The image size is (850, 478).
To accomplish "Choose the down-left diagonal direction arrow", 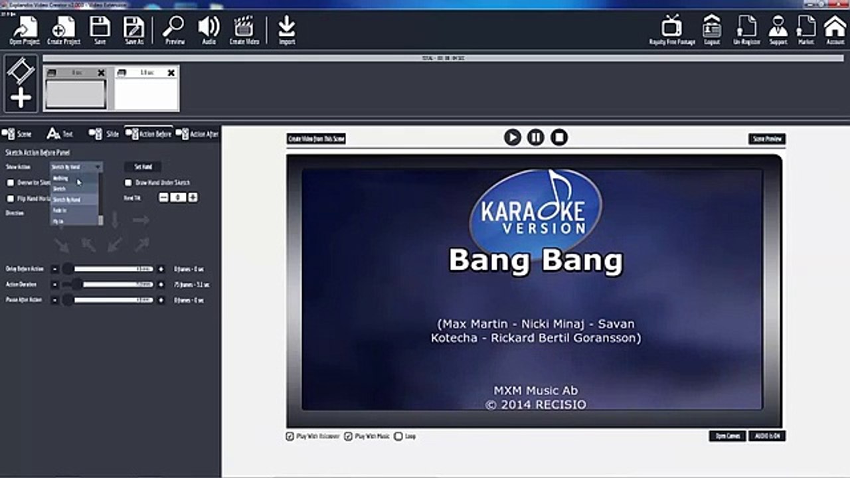I will (114, 246).
